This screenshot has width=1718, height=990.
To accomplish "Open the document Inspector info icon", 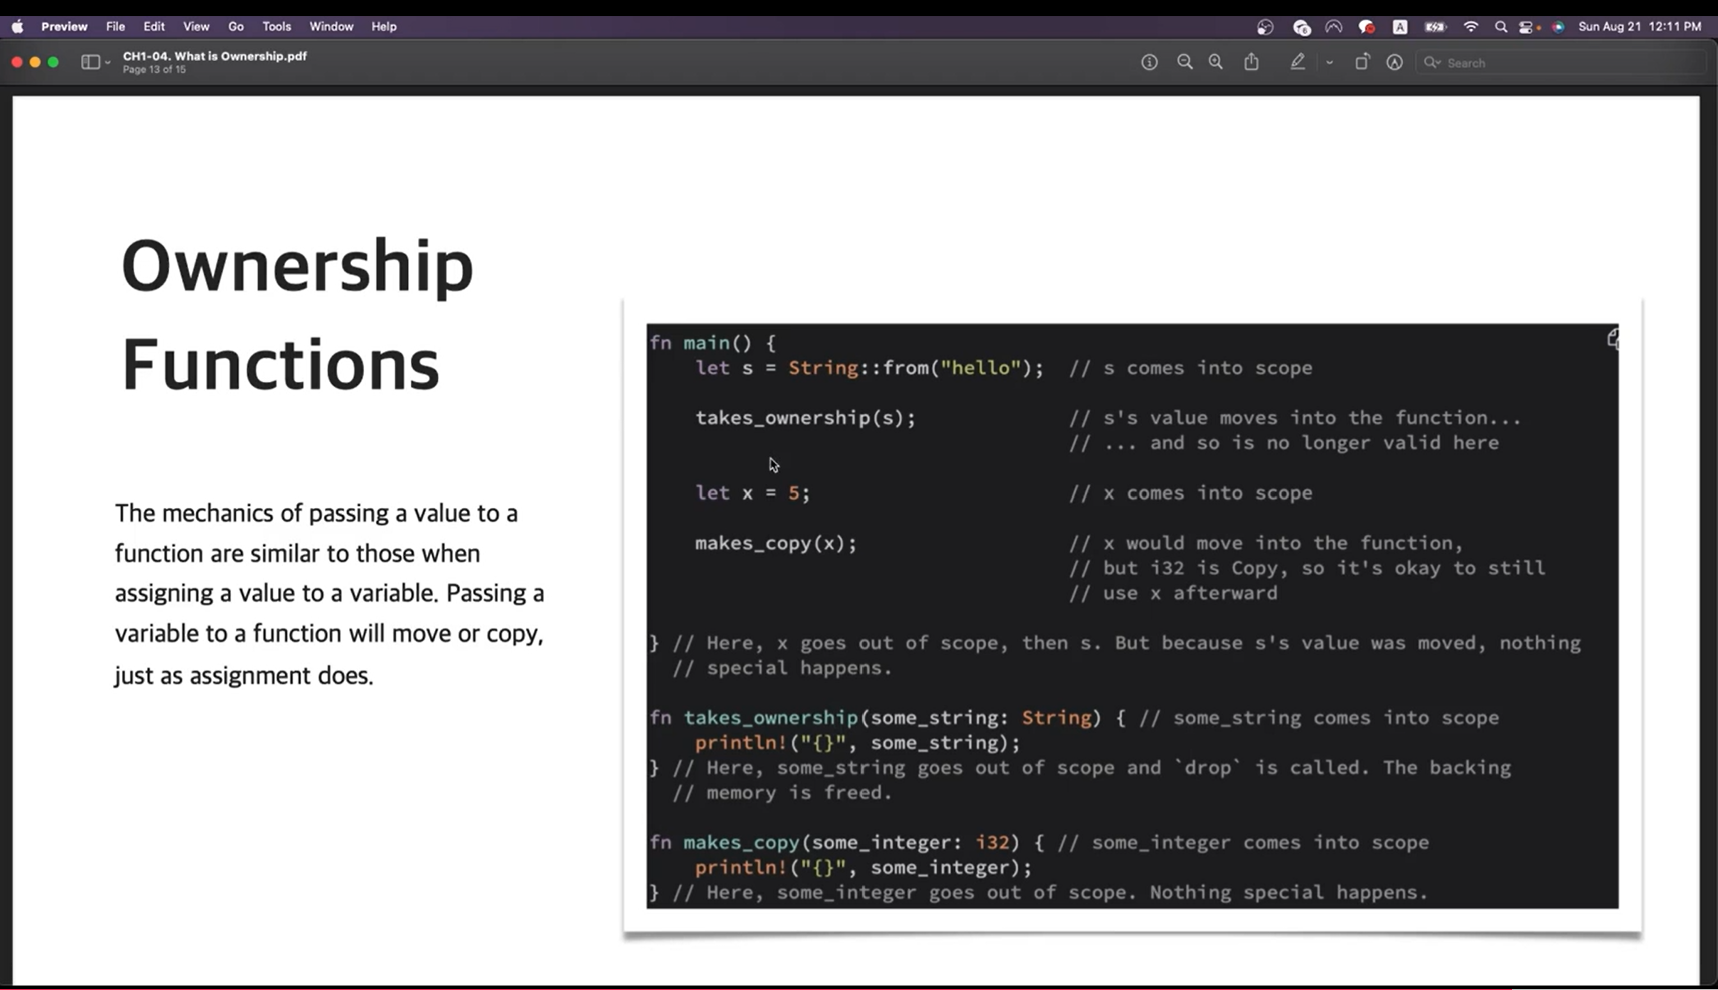I will point(1149,63).
